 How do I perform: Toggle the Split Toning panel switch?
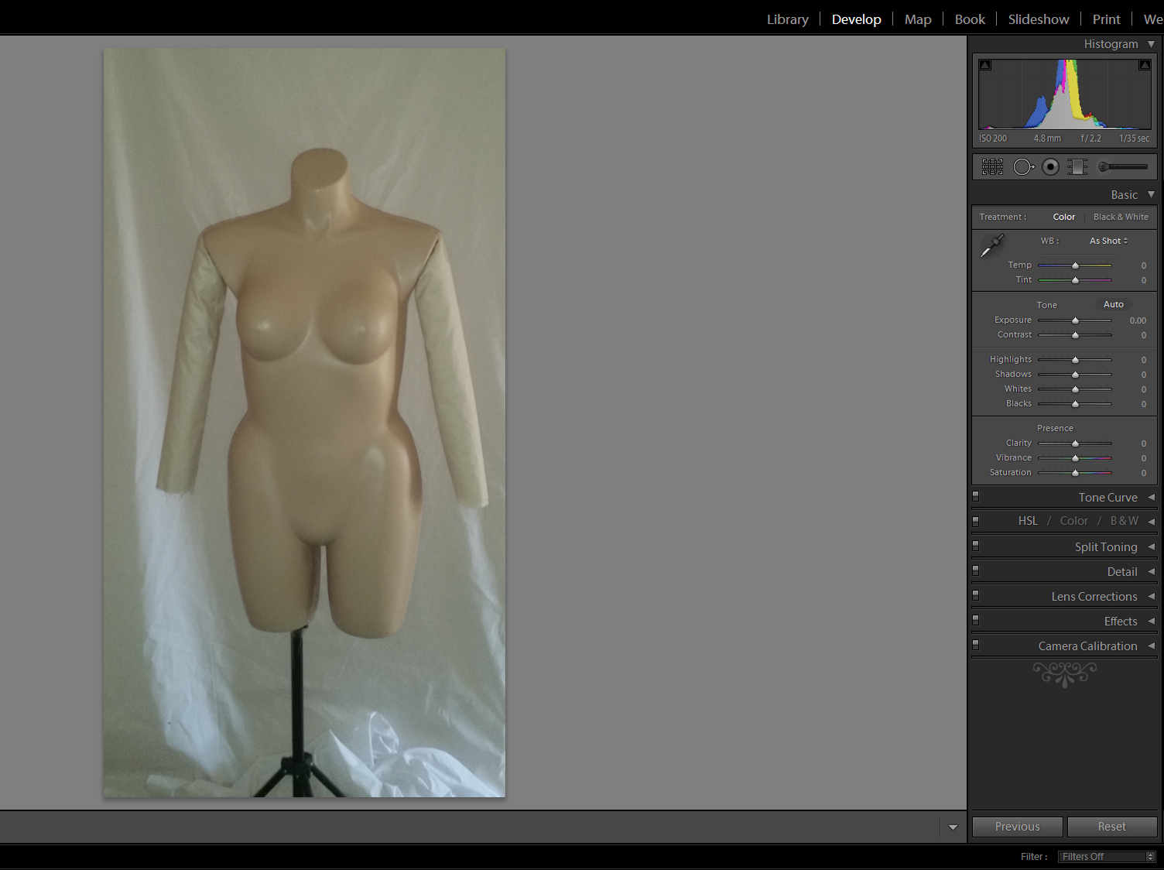pos(976,546)
